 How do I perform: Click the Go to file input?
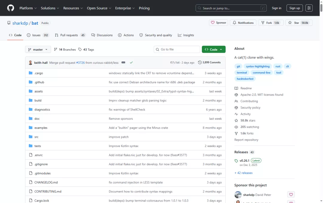coord(177,49)
